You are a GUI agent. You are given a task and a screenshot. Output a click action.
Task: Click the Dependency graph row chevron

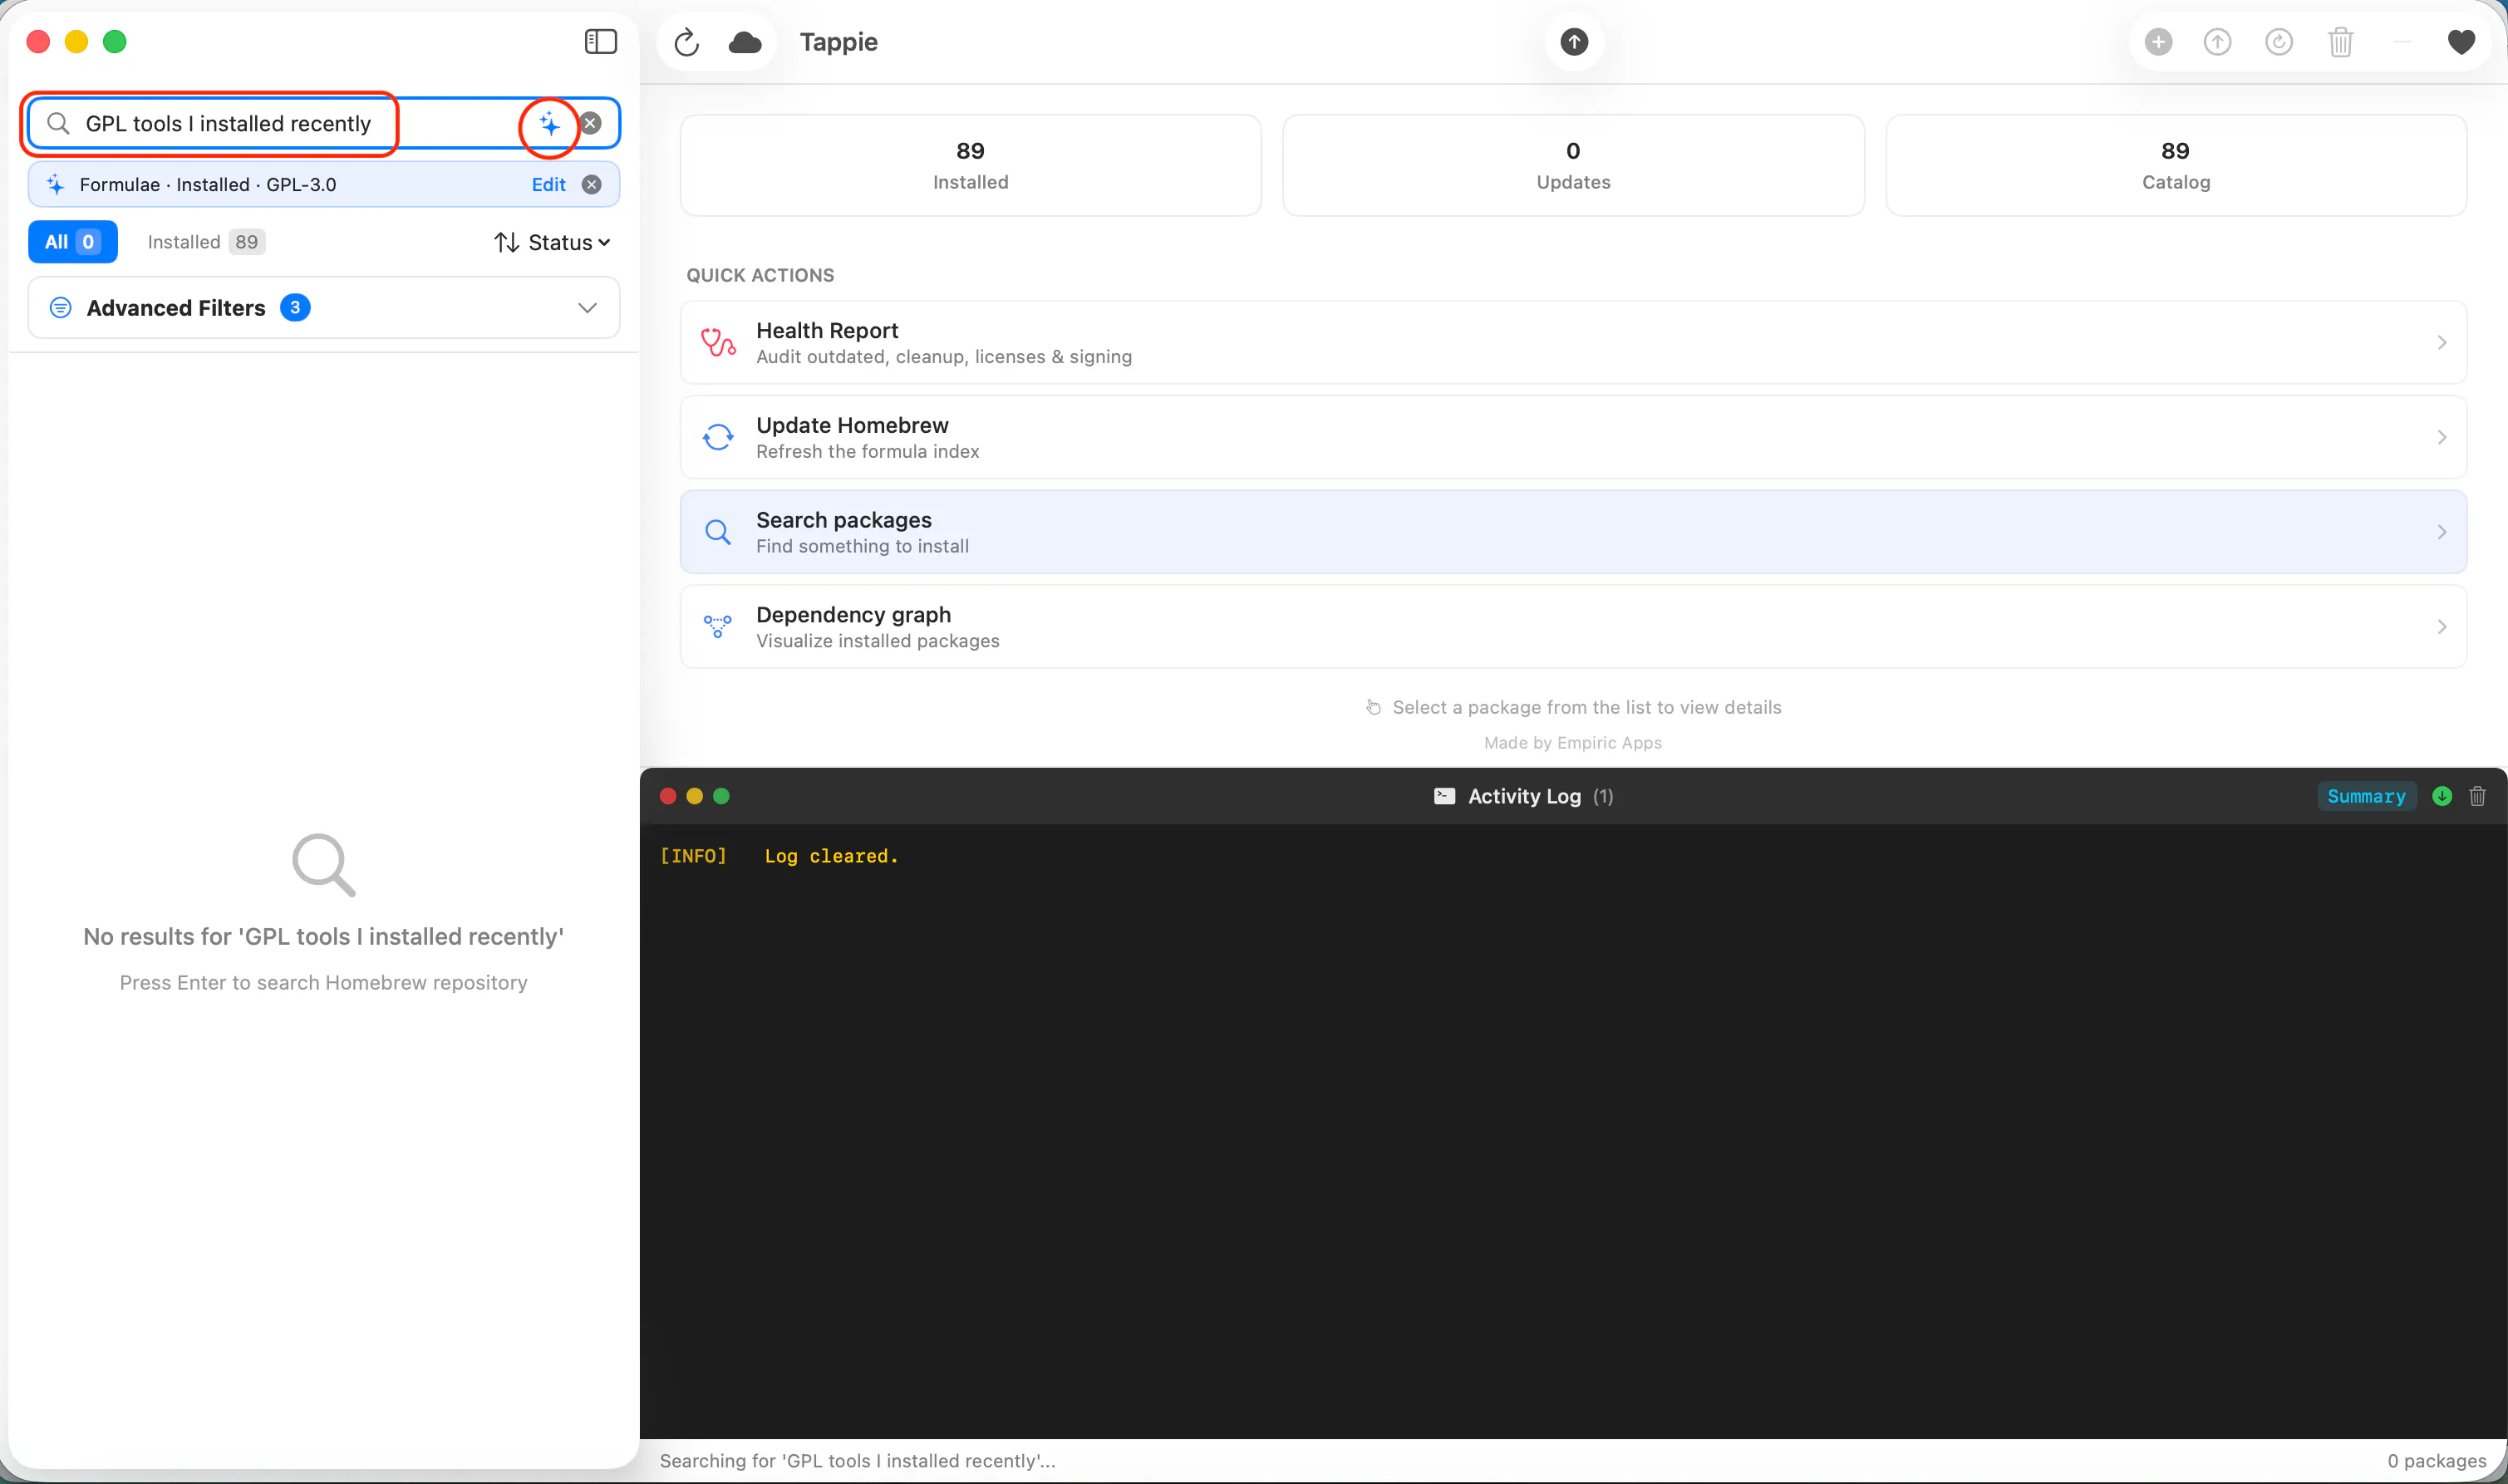2441,627
